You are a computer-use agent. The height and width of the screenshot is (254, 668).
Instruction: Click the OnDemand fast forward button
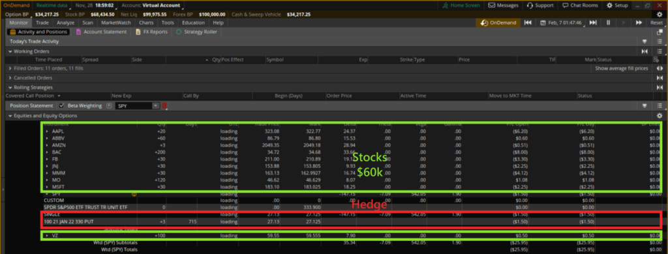pyautogui.click(x=639, y=23)
